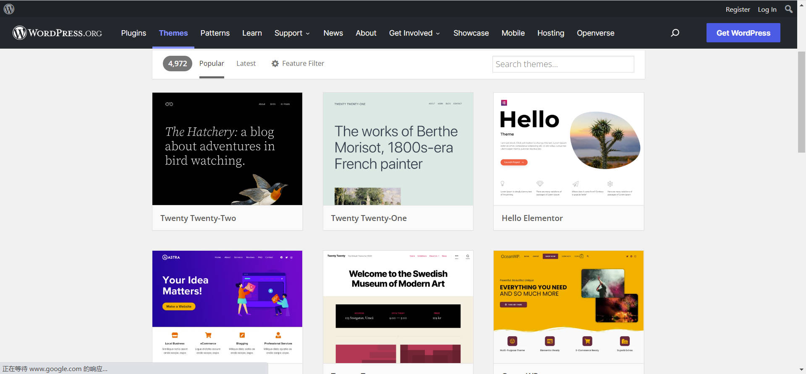Switch to the Popular themes tab

point(212,63)
